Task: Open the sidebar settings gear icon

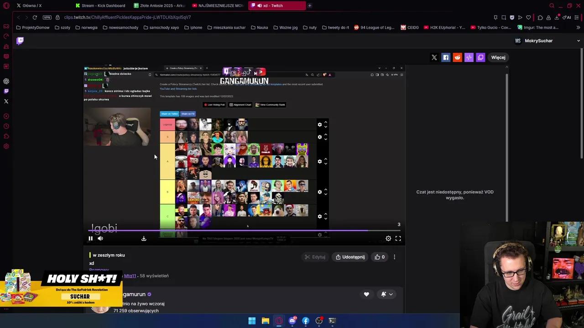Action: point(6,146)
